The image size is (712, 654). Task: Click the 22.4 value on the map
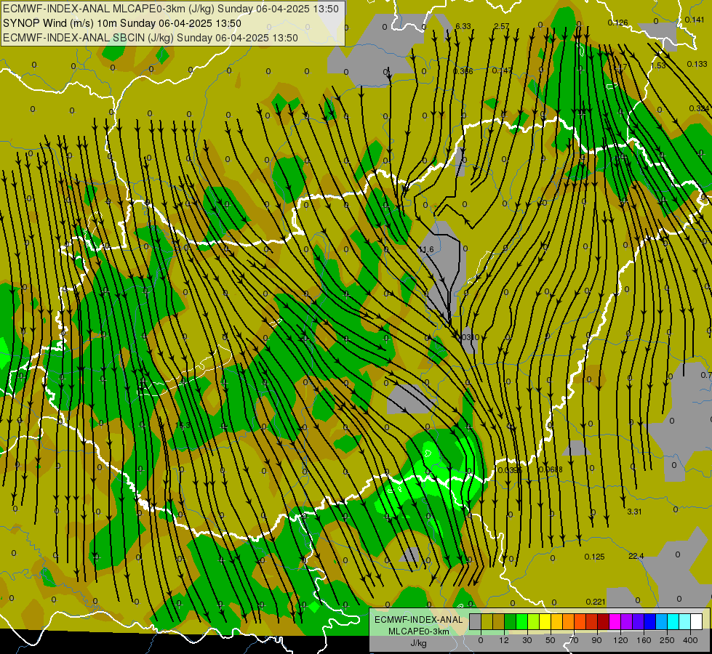636,556
